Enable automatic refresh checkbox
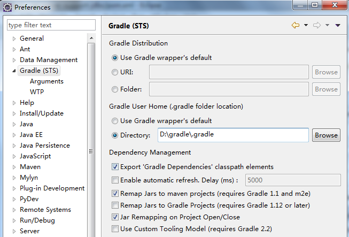 click(x=115, y=180)
